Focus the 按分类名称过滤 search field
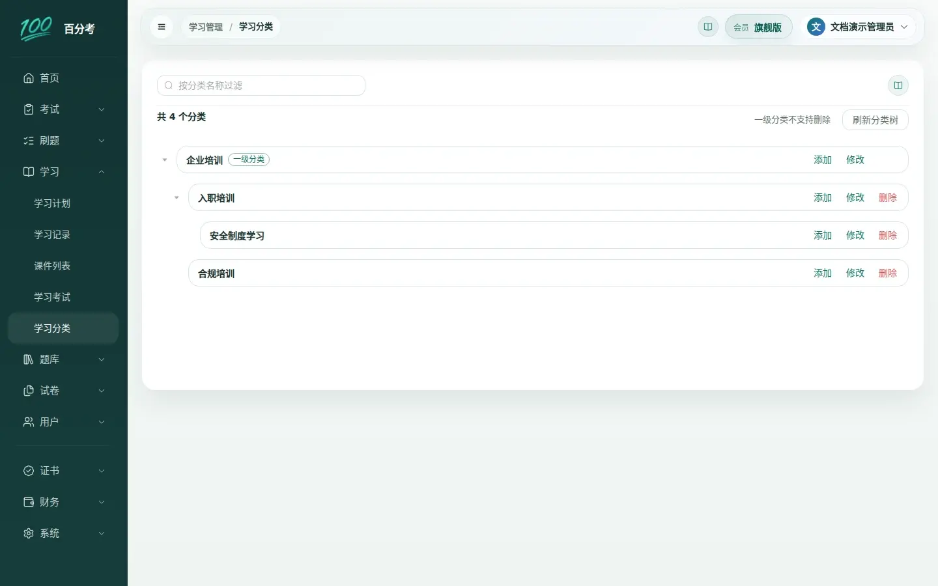938x586 pixels. (261, 85)
